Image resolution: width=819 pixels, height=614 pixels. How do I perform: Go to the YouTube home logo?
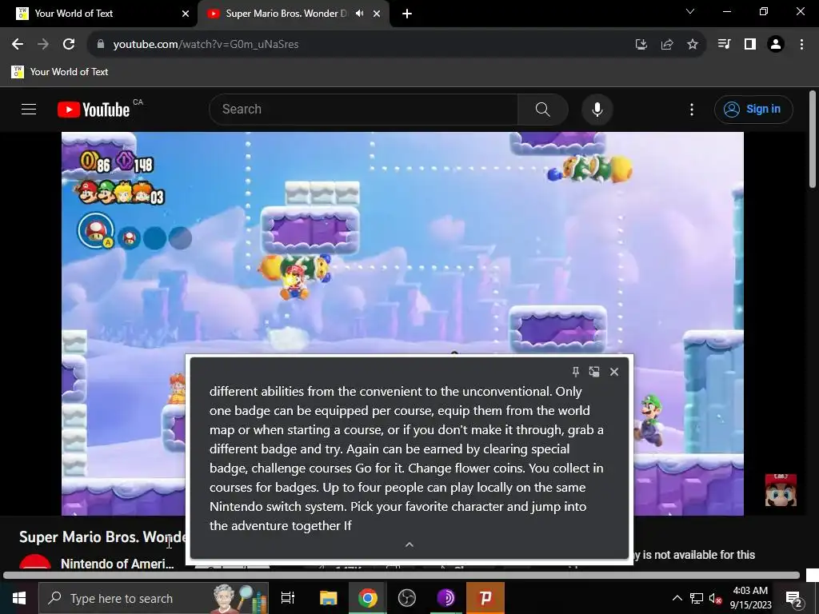point(94,110)
